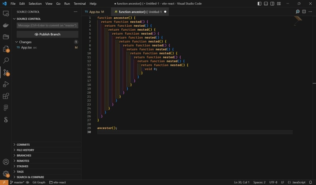
Task: Expand the TAGS section
Action: click(20, 172)
